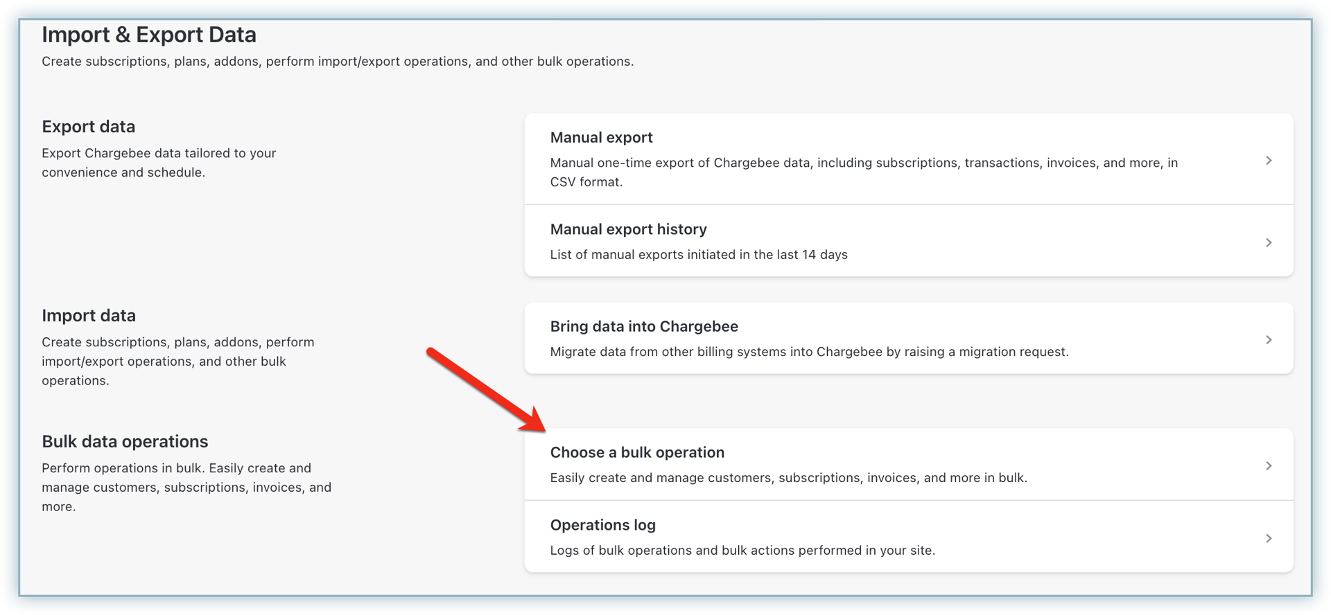Select Bring data into Chargebee
The width and height of the screenshot is (1331, 615).
coord(643,326)
